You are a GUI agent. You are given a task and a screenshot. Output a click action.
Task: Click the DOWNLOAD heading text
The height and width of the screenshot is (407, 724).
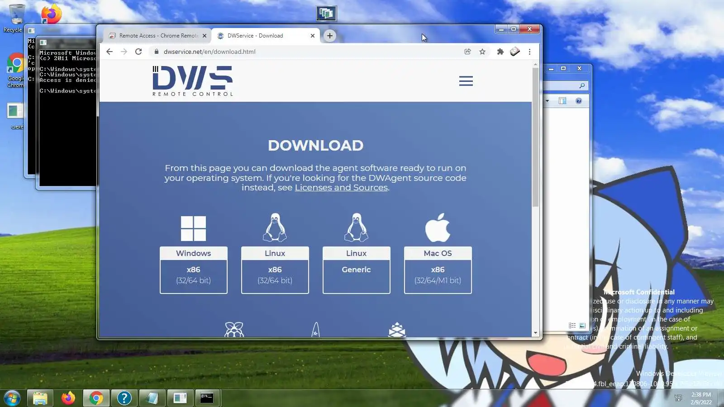point(315,146)
